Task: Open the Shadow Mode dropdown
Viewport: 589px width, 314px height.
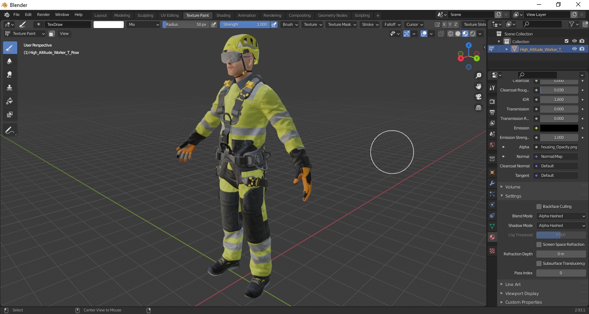Action: [x=561, y=226]
